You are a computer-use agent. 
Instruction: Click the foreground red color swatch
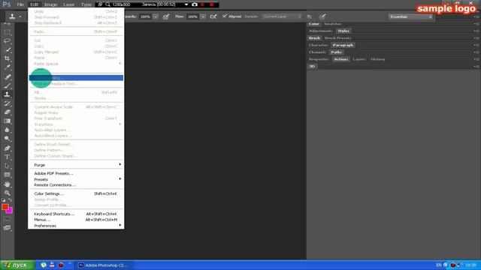point(5,207)
